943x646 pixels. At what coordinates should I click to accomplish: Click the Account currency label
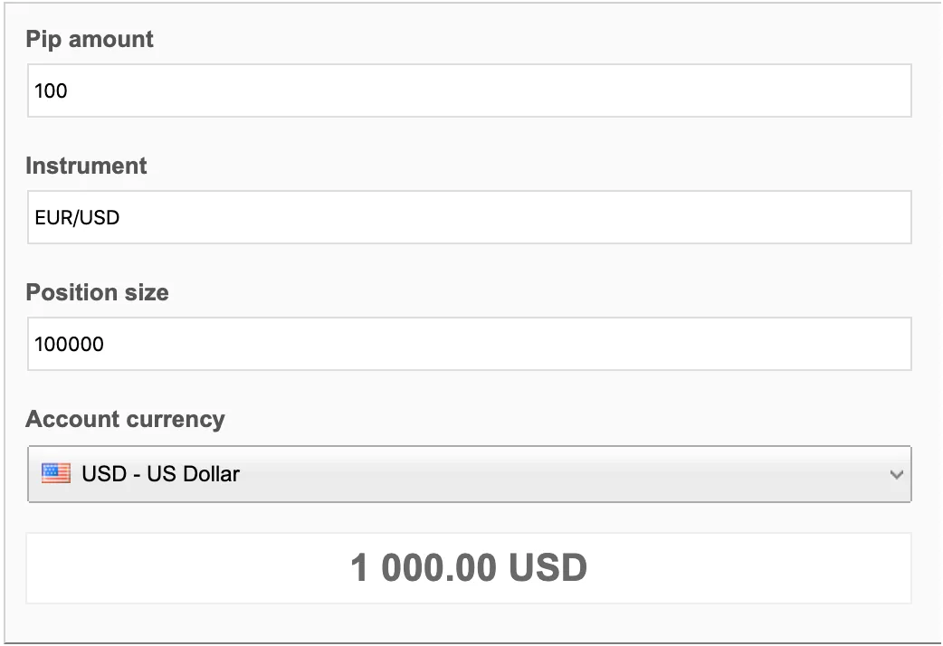[x=125, y=419]
